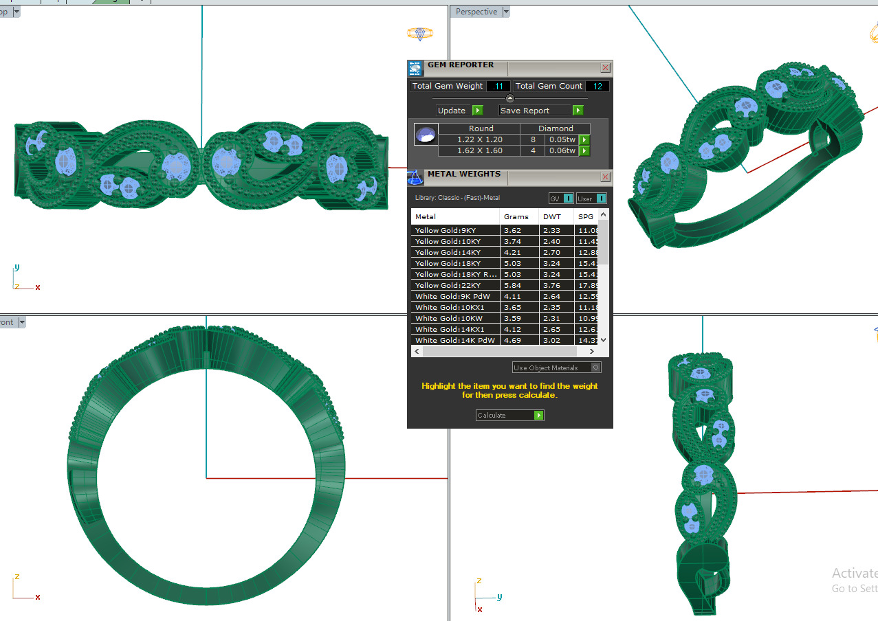Open the Perspective viewport dropdown arrow

pos(506,12)
